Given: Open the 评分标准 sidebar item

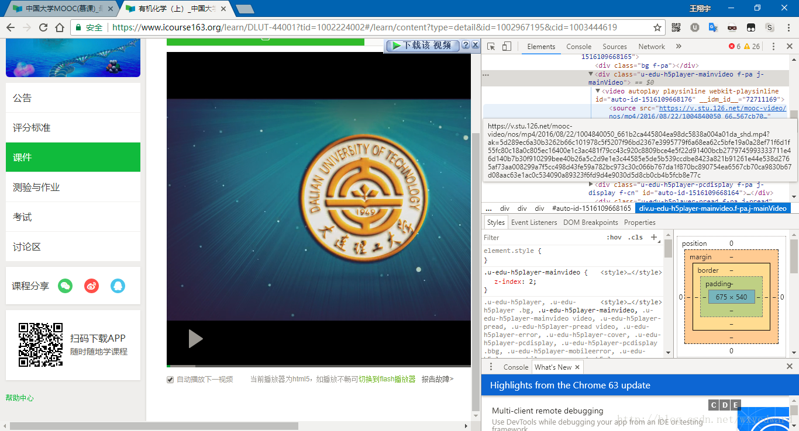Looking at the screenshot, I should click(73, 127).
